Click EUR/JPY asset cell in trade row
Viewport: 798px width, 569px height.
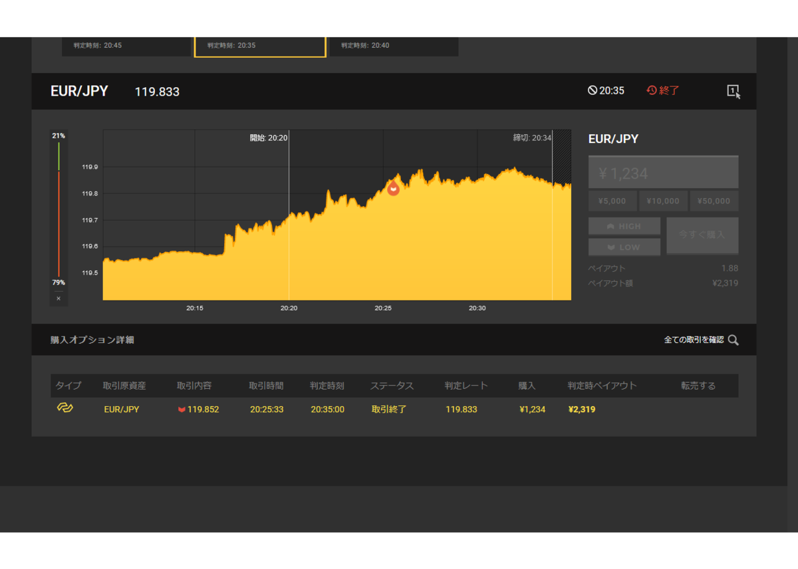pyautogui.click(x=122, y=409)
